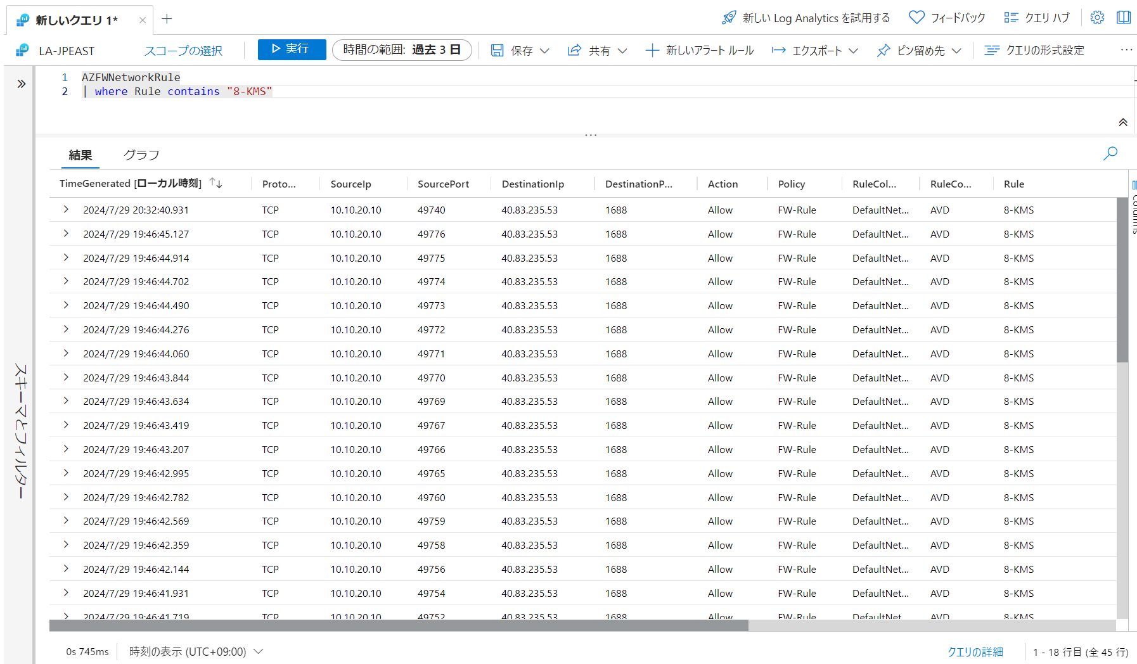The image size is (1137, 664).
Task: Click the 0s 745ms query duration
Action: pyautogui.click(x=87, y=651)
